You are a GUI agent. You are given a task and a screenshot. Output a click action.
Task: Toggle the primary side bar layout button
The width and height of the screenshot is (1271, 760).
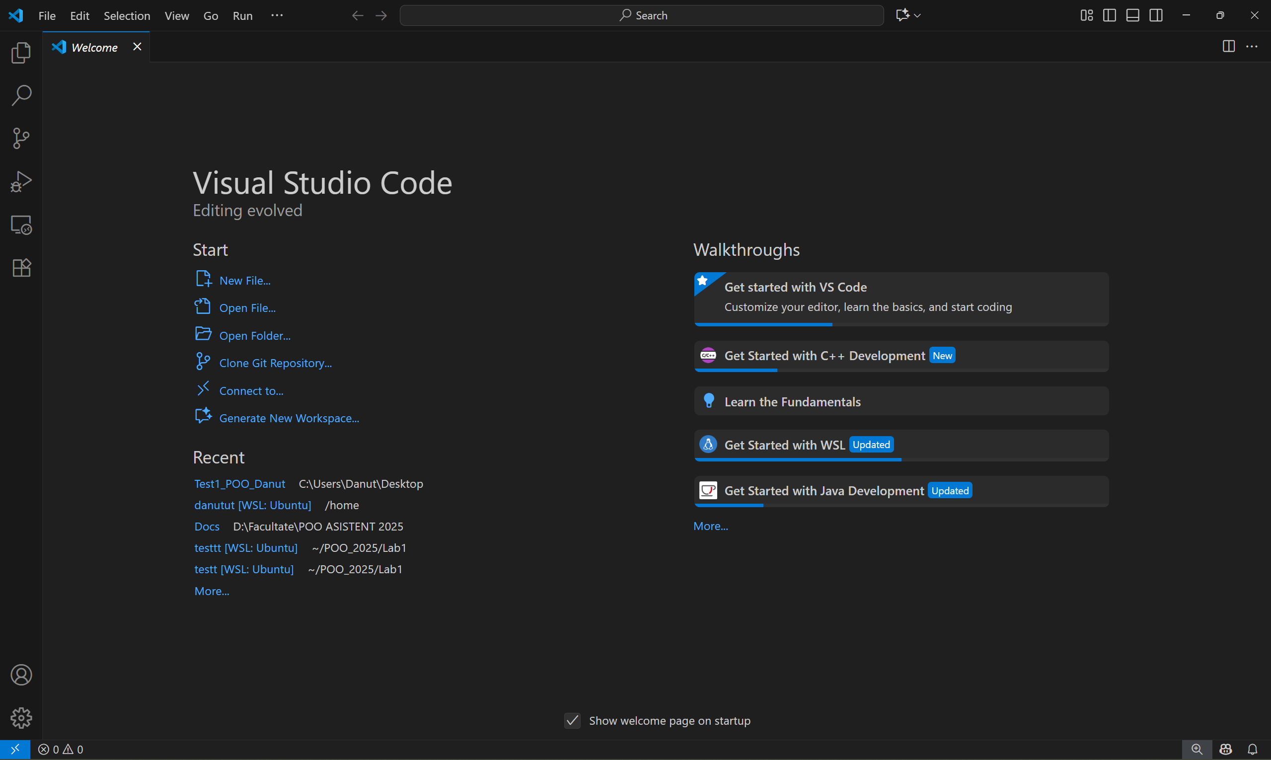(1109, 15)
